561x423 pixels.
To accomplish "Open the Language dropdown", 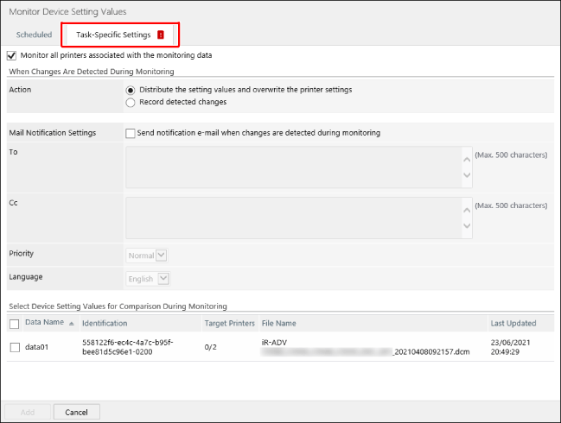I will [148, 279].
